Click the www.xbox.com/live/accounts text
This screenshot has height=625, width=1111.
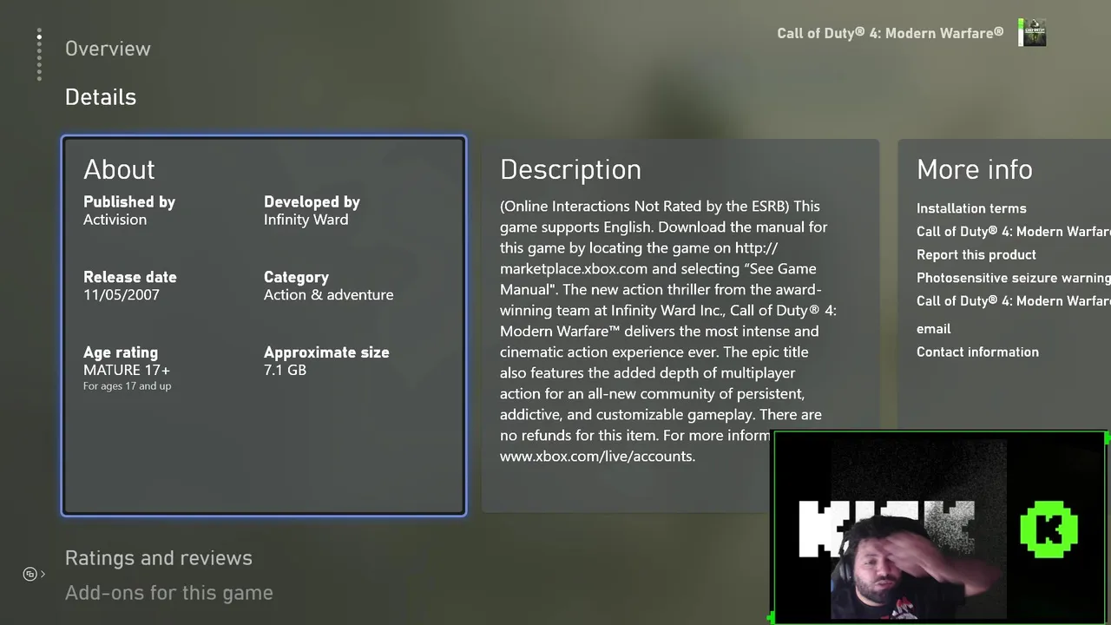(x=597, y=457)
